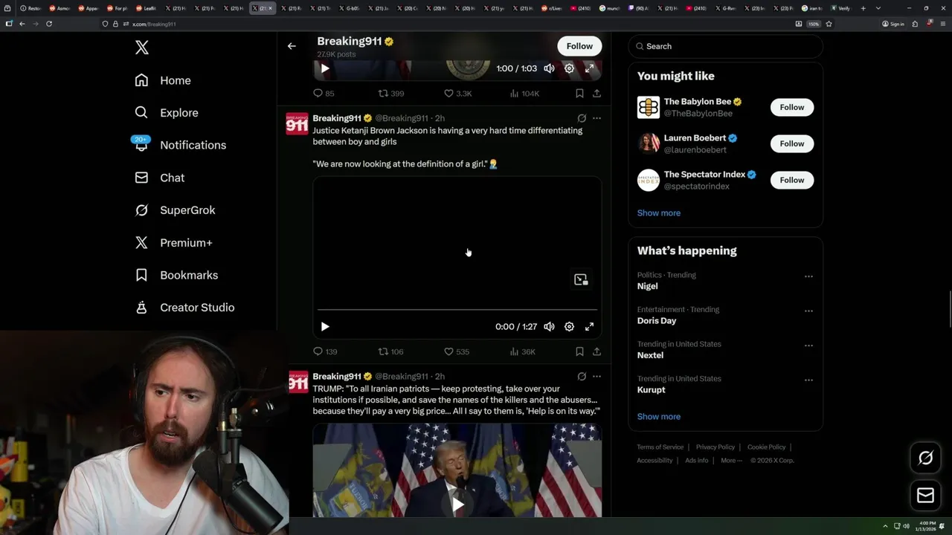Reply to post with 139 comments
This screenshot has width=952, height=535.
point(325,351)
